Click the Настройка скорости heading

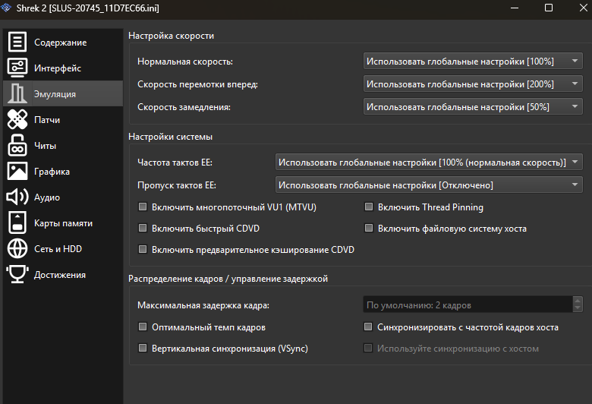tap(171, 36)
